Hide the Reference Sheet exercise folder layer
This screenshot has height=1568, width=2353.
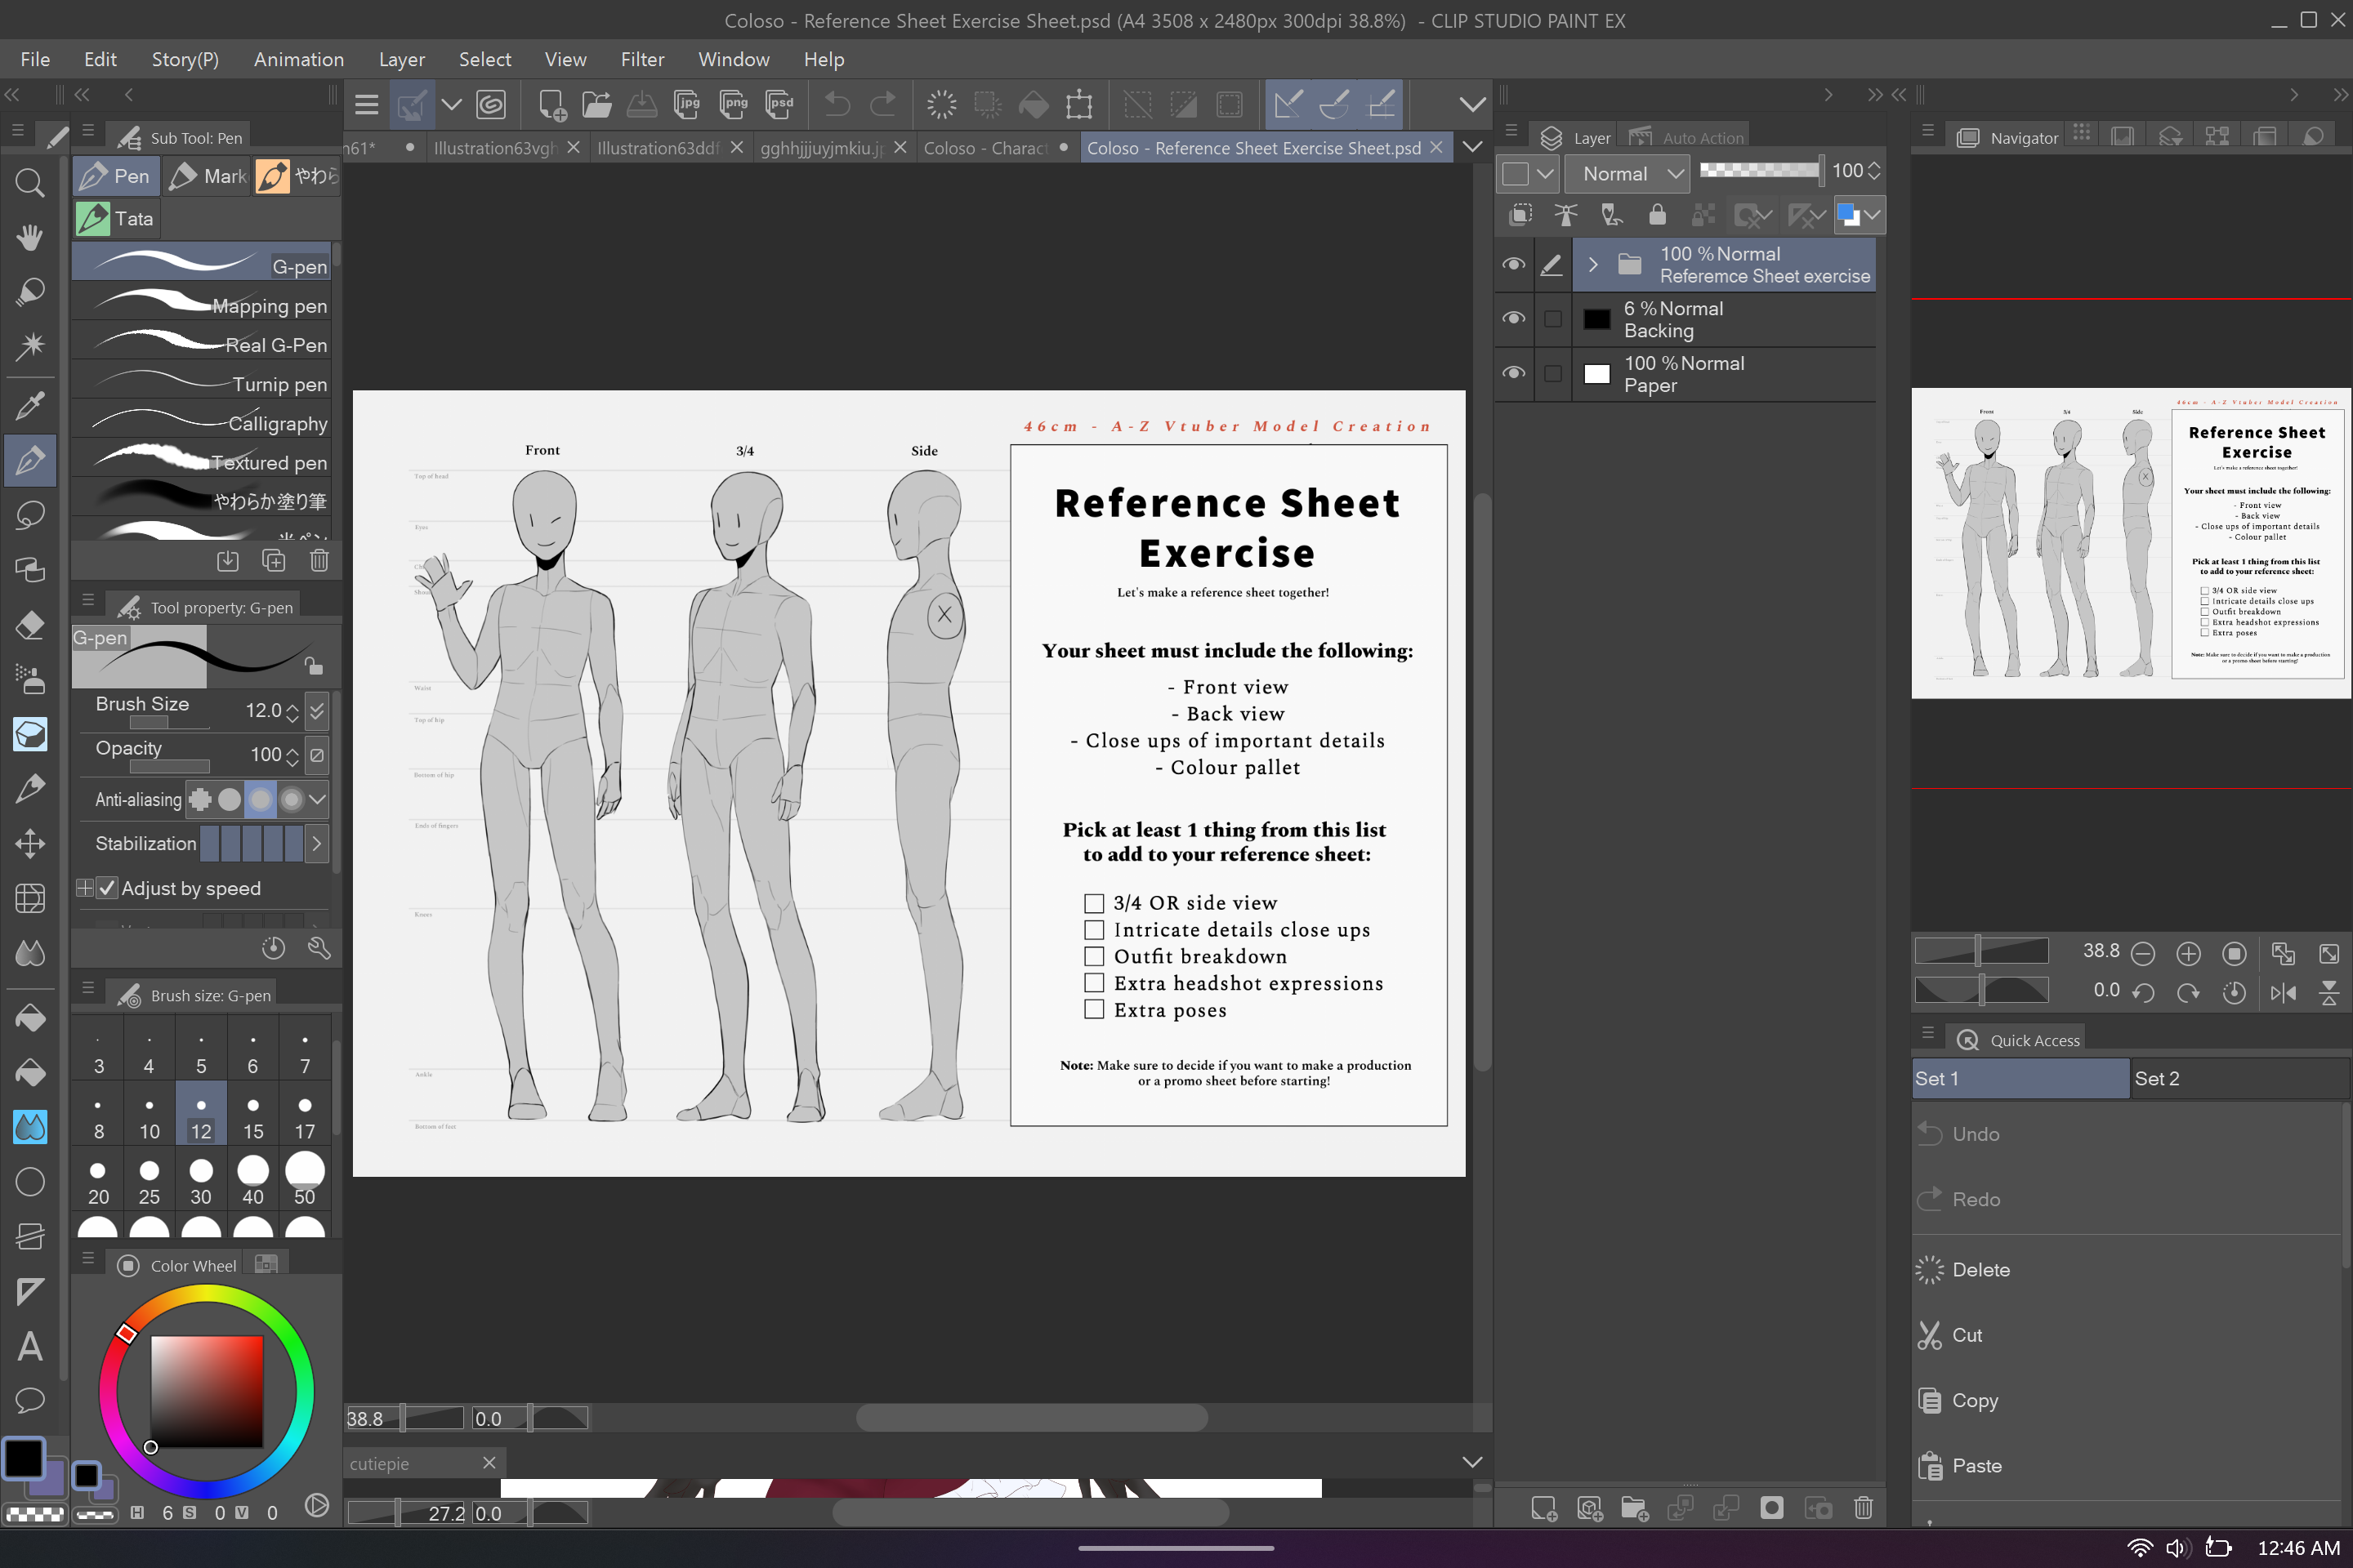(1512, 264)
